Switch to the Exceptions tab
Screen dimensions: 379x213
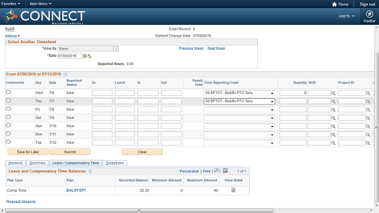[x=115, y=163]
